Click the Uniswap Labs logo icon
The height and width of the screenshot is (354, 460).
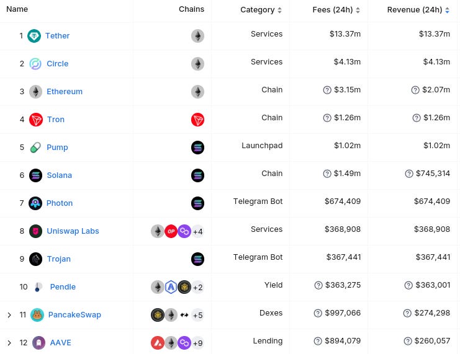[x=36, y=231]
